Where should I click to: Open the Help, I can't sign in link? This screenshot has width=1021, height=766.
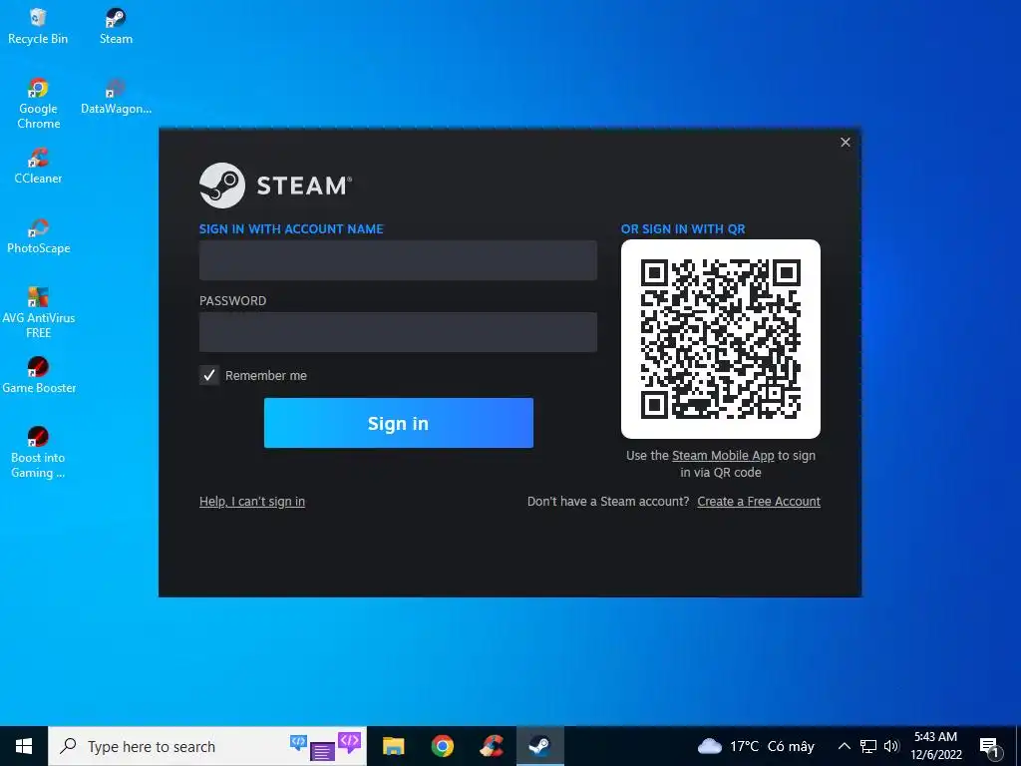[x=252, y=502]
